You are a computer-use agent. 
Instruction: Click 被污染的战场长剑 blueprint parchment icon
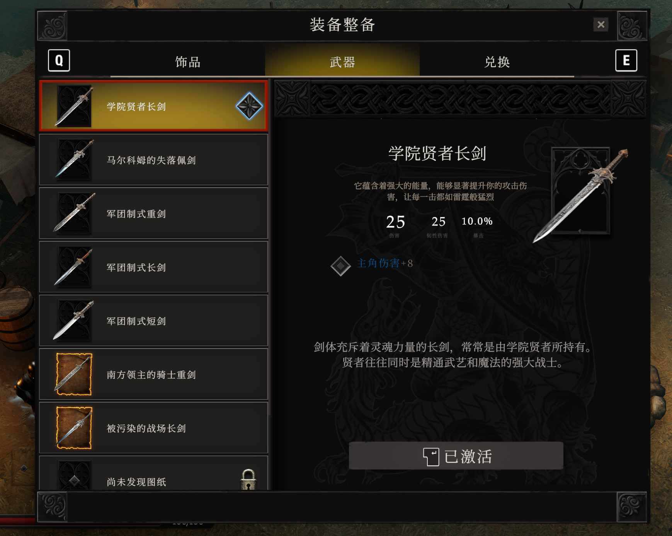pyautogui.click(x=74, y=428)
